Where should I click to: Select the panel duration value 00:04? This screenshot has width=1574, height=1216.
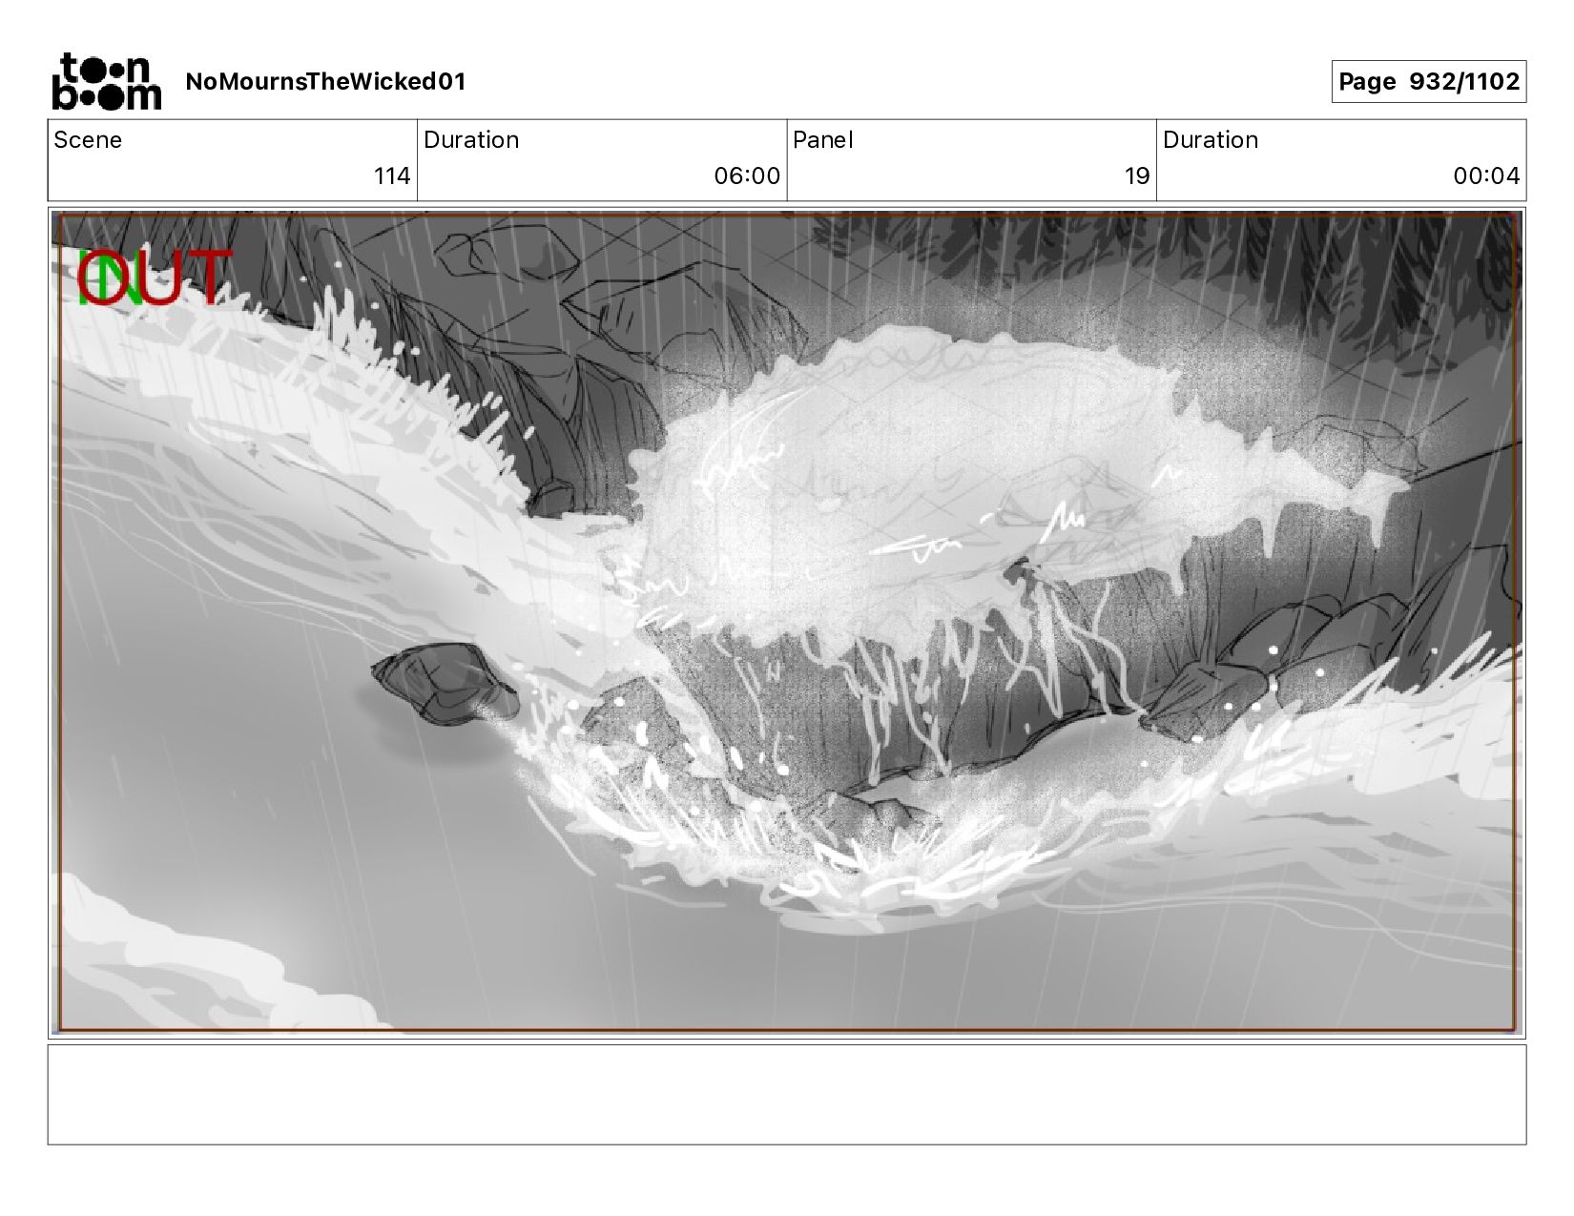point(1486,176)
